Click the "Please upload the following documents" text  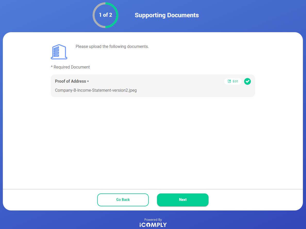coord(112,47)
